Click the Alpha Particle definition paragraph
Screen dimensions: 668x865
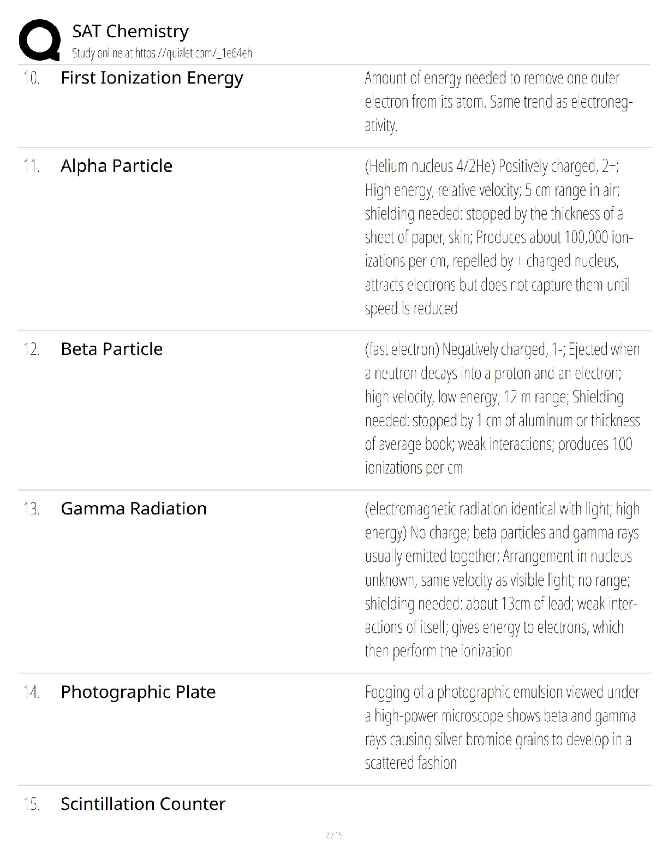pyautogui.click(x=499, y=237)
